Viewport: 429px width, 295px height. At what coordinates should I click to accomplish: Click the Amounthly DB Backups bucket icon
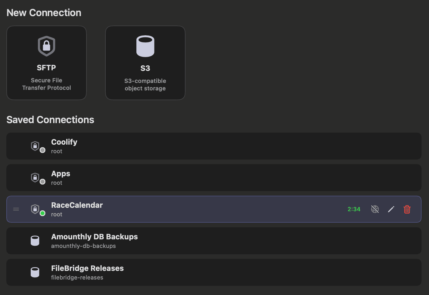[35, 241]
